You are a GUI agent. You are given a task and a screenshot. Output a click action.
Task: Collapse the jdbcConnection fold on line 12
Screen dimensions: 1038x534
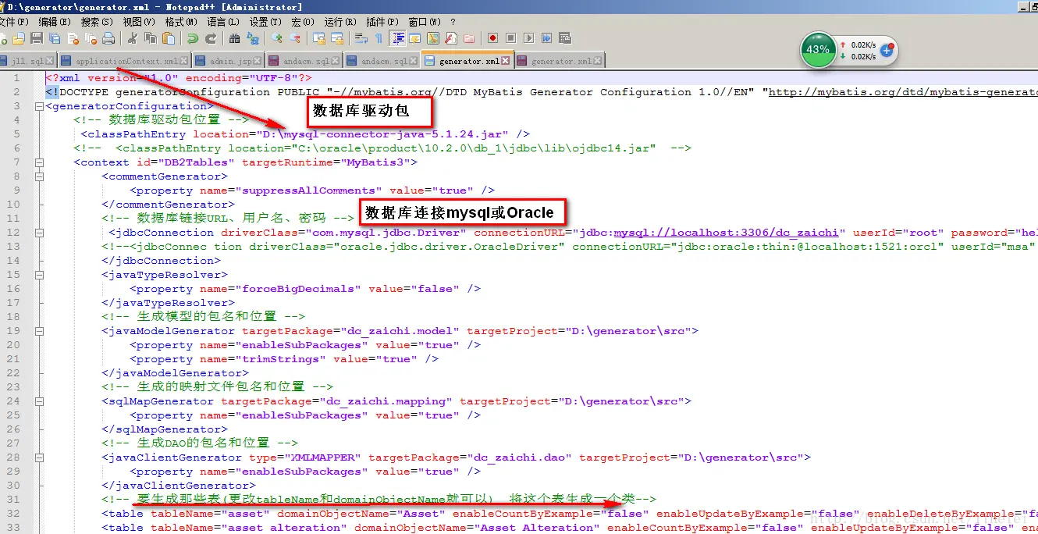(38, 233)
